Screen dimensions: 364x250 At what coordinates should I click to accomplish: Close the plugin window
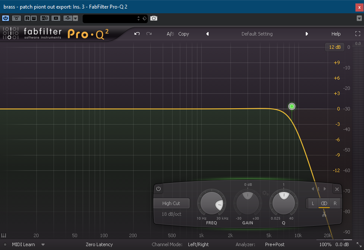click(x=359, y=7)
